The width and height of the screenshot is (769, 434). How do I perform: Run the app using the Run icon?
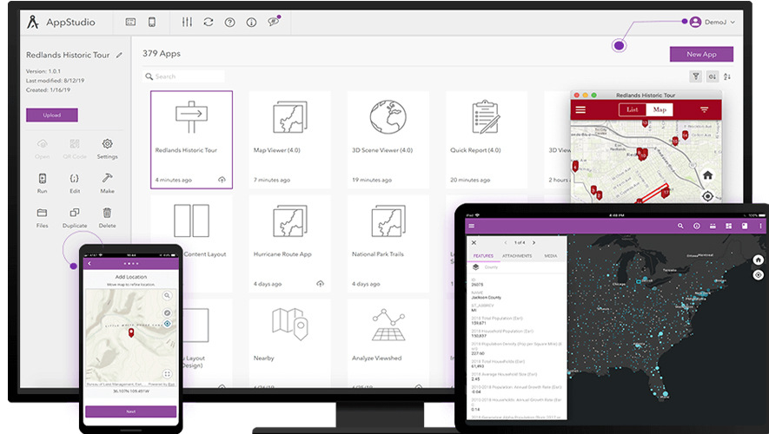[43, 178]
